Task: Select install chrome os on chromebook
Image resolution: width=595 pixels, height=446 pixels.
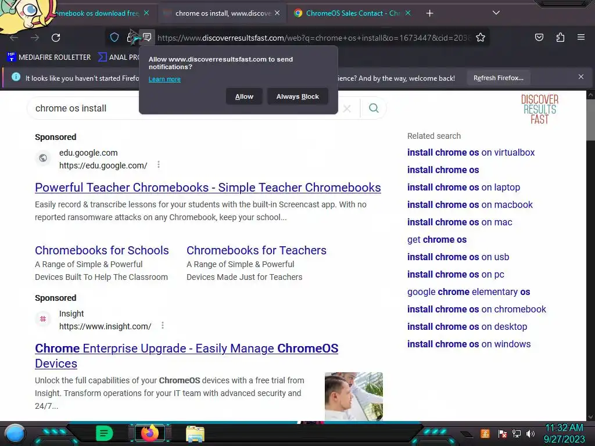Action: point(476,310)
